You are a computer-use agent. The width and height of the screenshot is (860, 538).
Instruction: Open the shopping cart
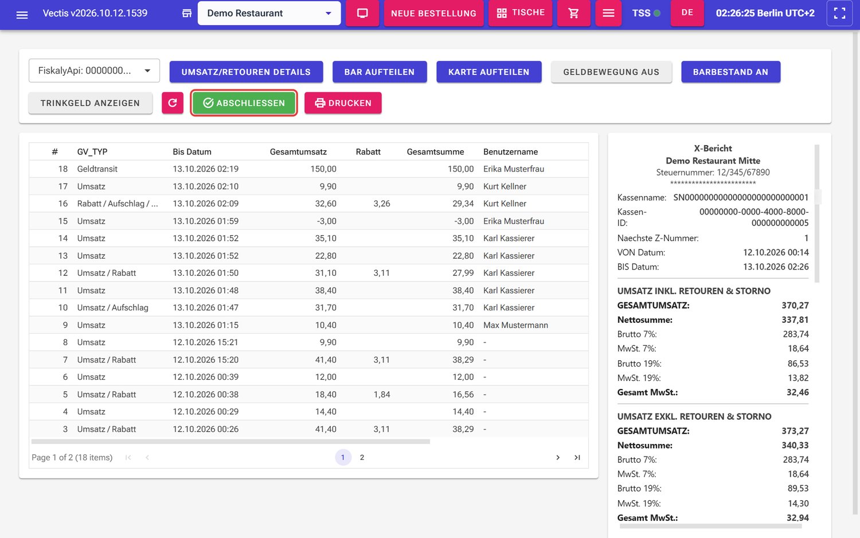coord(573,13)
